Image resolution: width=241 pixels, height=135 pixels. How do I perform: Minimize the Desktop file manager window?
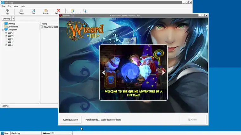183,3
